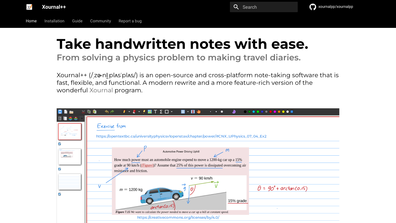Select the Hand pan tool
This screenshot has width=396, height=223.
[x=199, y=112]
